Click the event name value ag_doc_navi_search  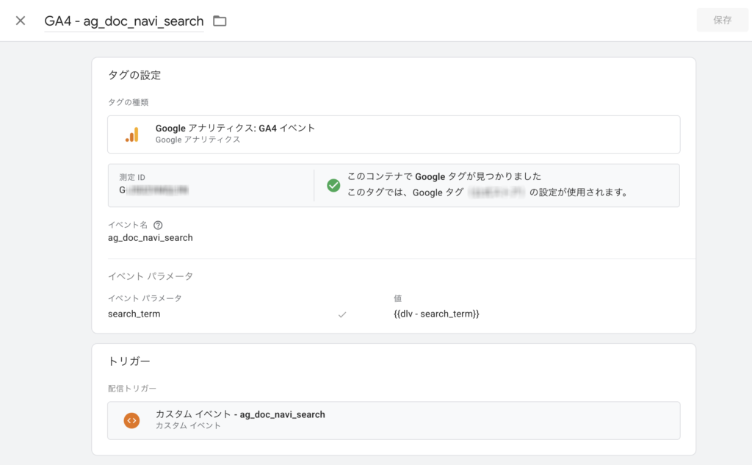[x=151, y=237]
